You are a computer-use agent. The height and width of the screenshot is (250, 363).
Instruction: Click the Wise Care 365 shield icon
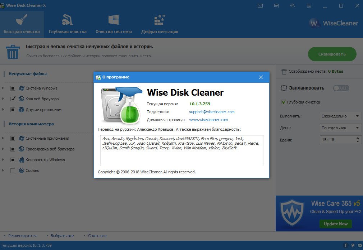coord(292,213)
